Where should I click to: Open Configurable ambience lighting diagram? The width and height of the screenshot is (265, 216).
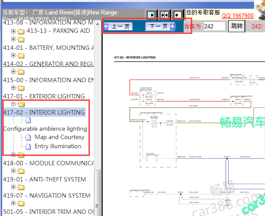(x=45, y=129)
